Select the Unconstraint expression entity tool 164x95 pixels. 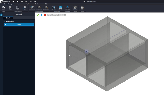tap(46, 8)
